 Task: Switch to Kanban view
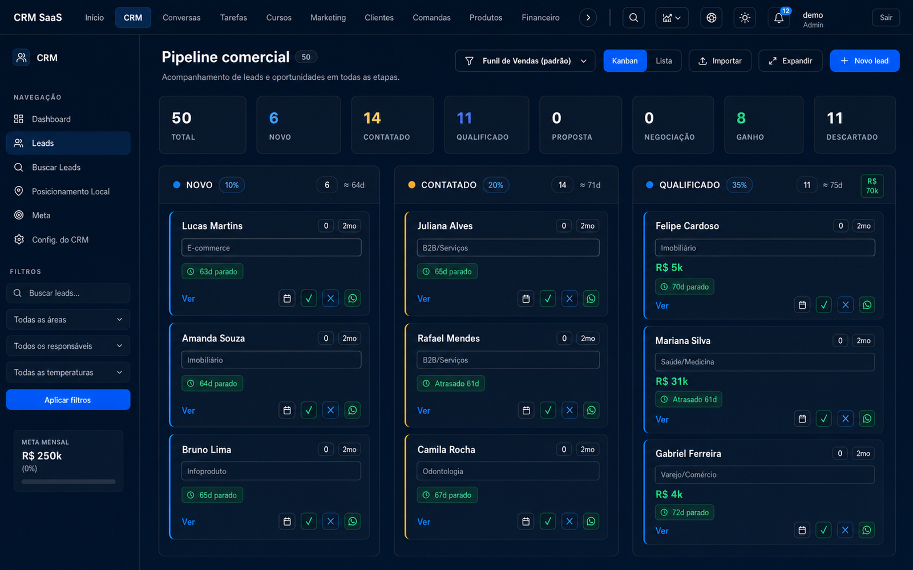[x=625, y=61]
